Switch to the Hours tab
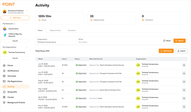Viewport: 191px width, 112px height. coord(40,30)
